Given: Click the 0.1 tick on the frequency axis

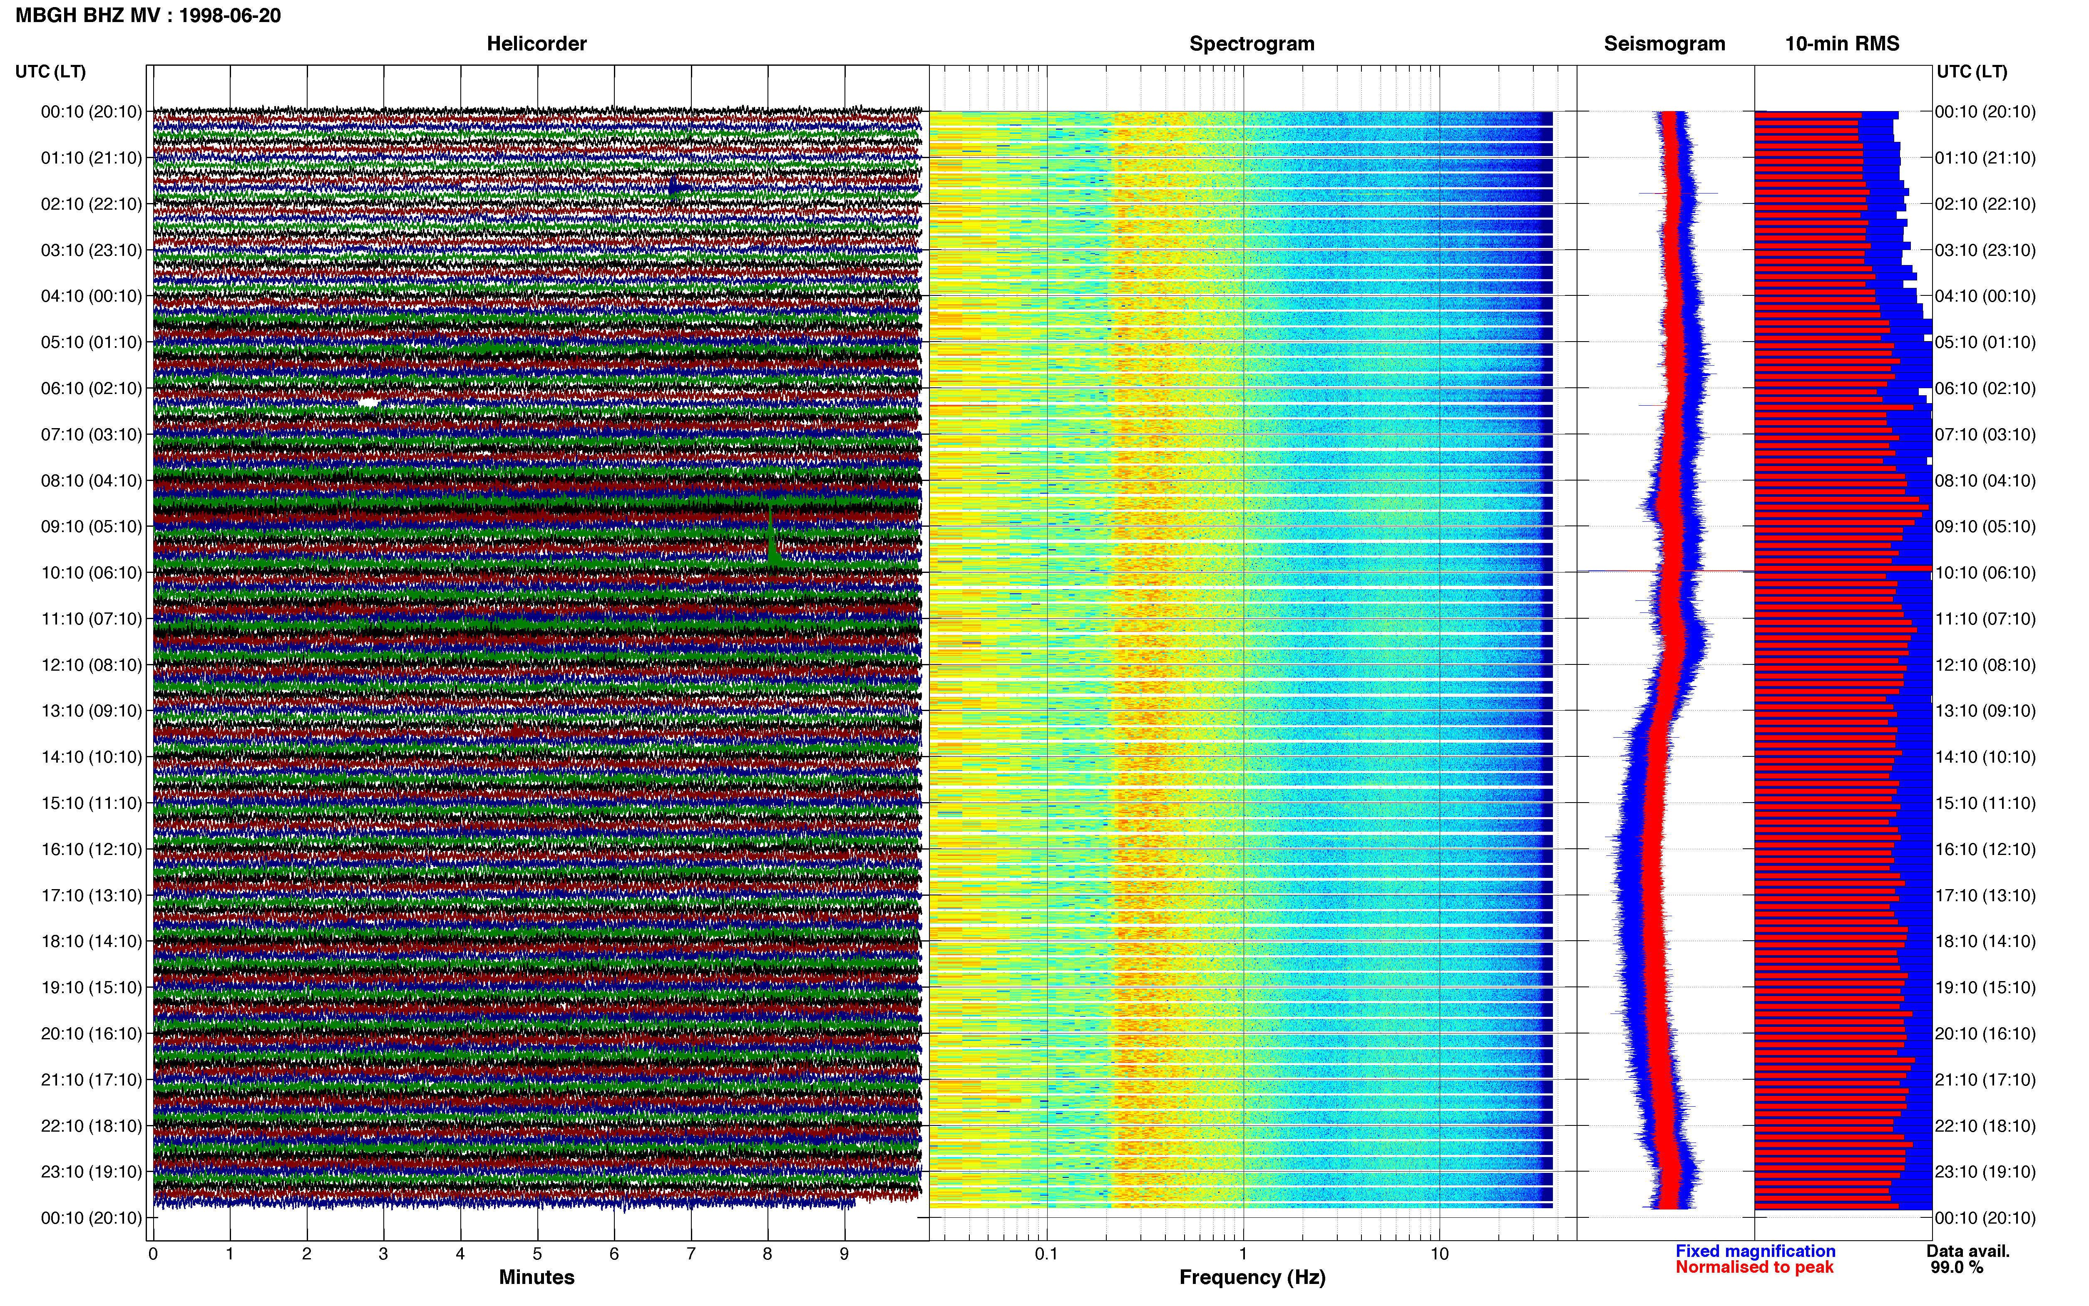Looking at the screenshot, I should click(1046, 1253).
